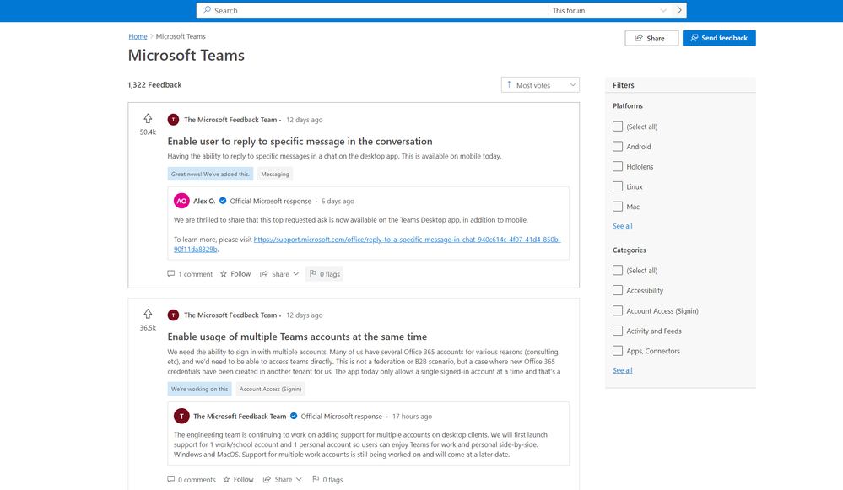Click the 36.5k vote count
Image resolution: width=843 pixels, height=490 pixels.
[148, 328]
